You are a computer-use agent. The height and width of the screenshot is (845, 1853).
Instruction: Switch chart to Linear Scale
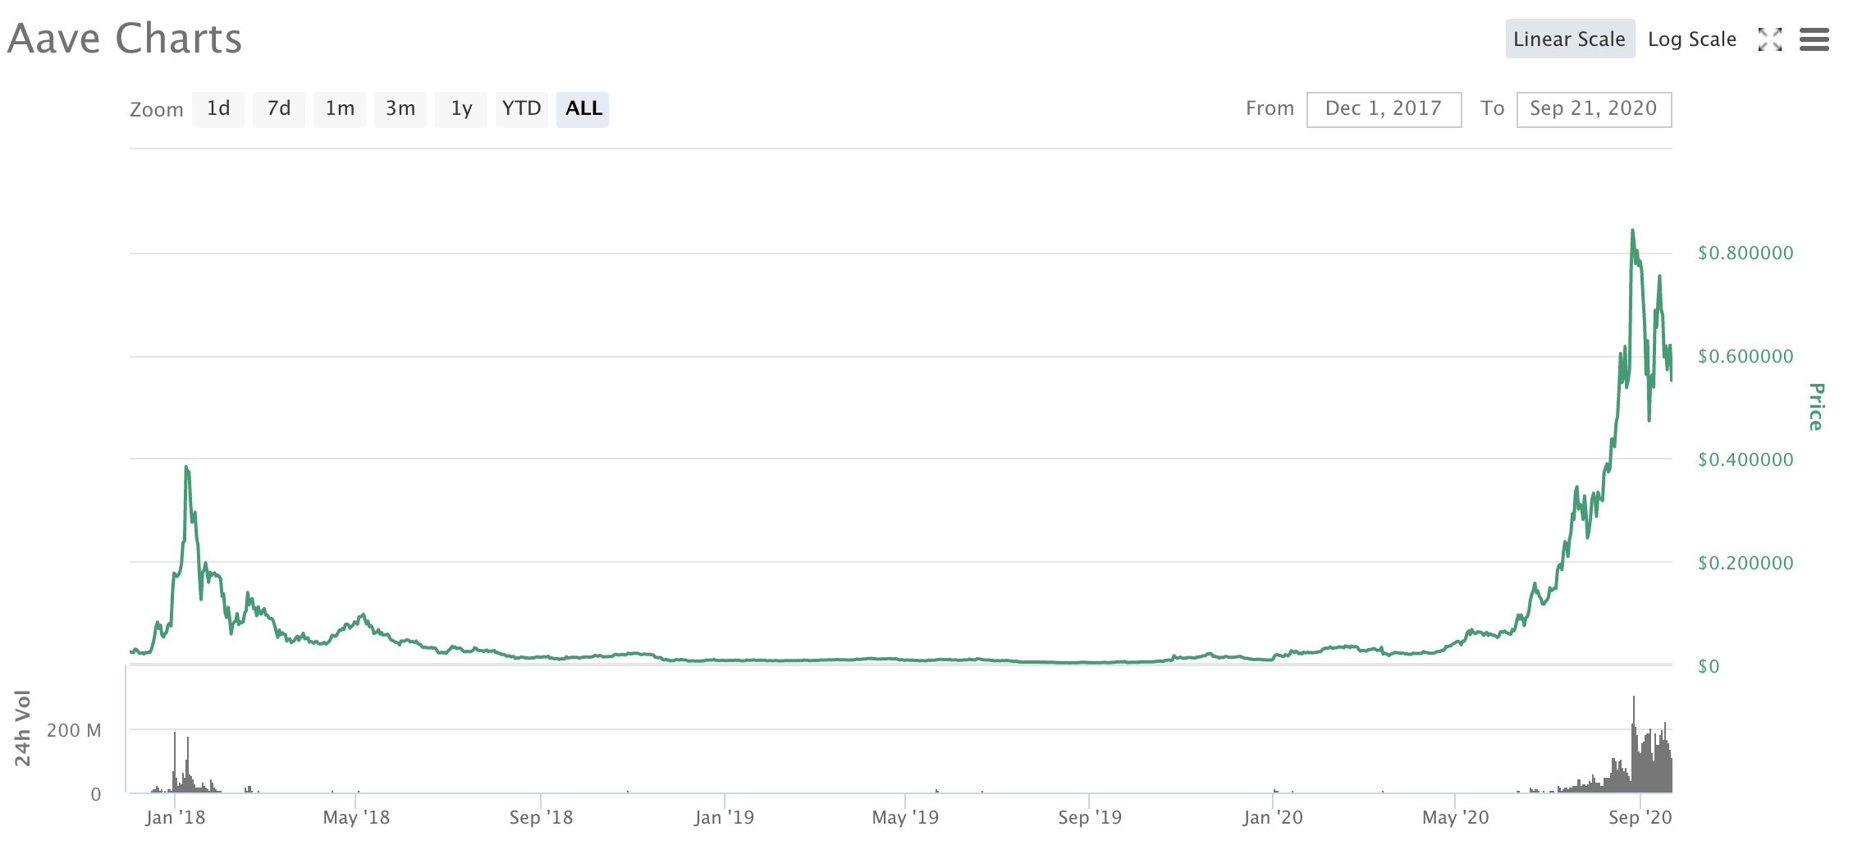coord(1570,39)
